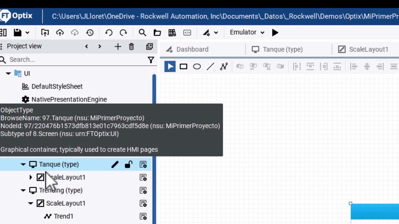Click the align horizontal center icon
The image size is (399, 224).
(367, 67)
